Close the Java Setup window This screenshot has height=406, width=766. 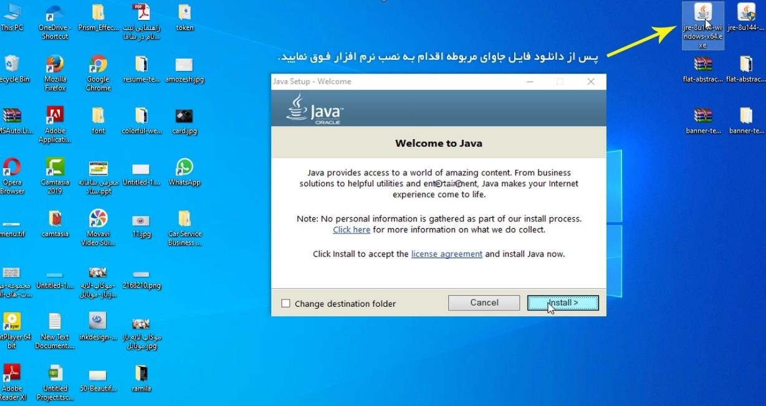591,82
